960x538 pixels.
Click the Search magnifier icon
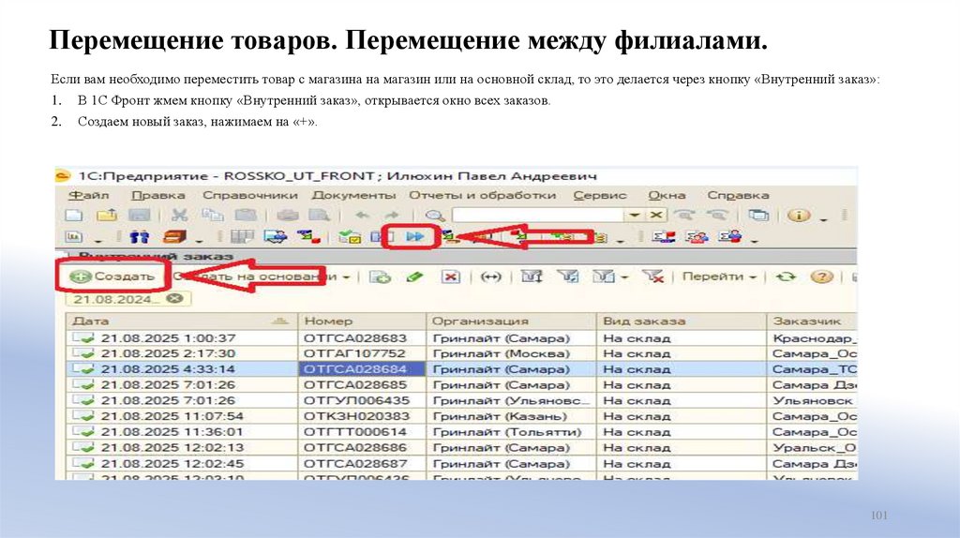pyautogui.click(x=435, y=216)
